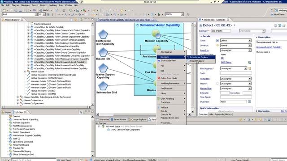Click the Maintain Capability use case ellipse
The image size is (287, 161).
point(156,34)
